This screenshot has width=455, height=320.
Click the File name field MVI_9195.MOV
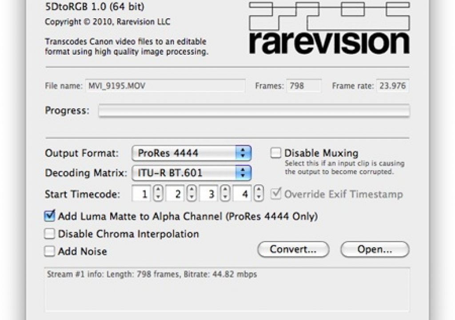coord(165,86)
